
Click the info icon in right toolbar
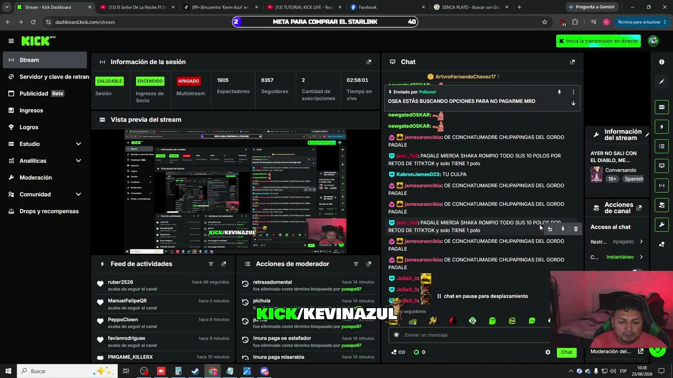pyautogui.click(x=661, y=62)
